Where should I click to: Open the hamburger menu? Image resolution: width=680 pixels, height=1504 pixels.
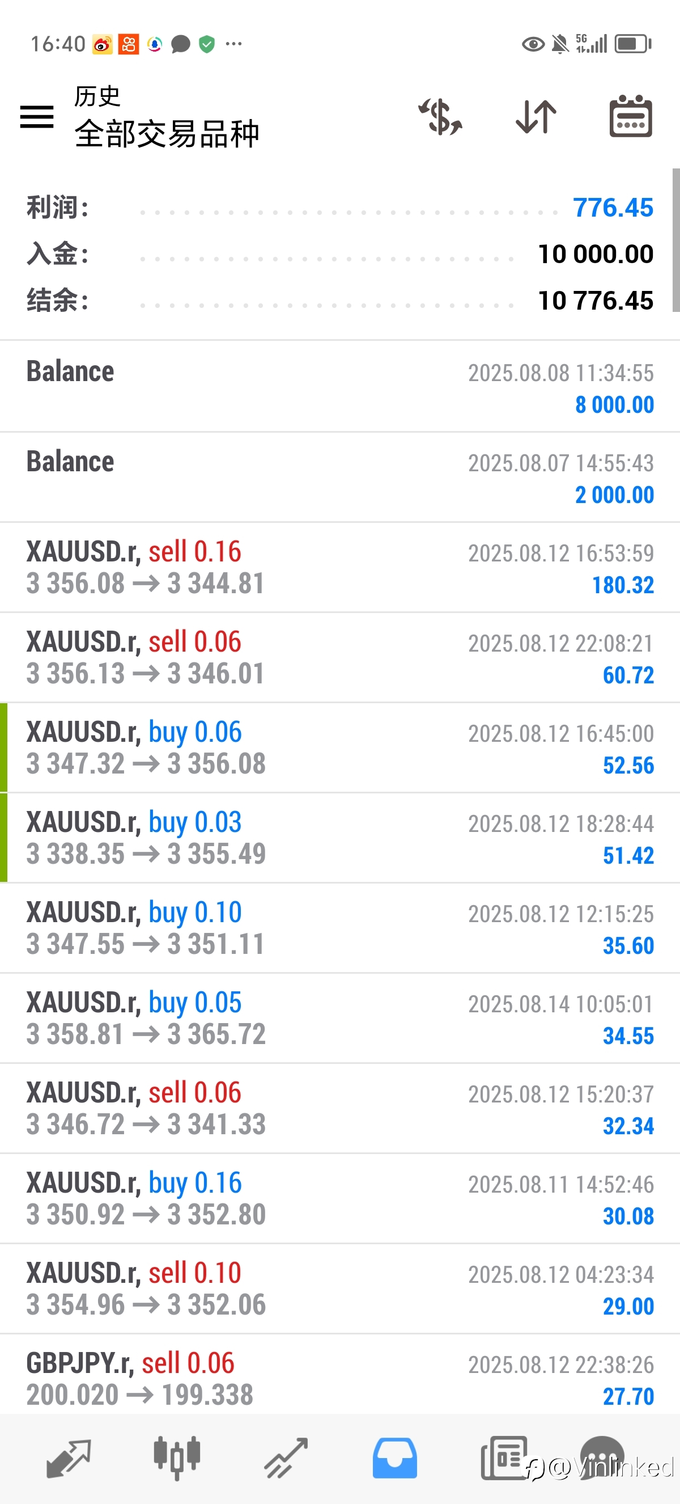[37, 117]
